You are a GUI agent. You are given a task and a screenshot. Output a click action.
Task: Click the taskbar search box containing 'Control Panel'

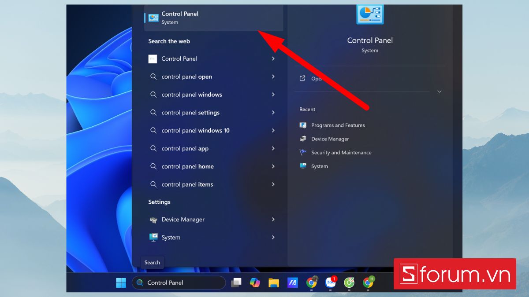(x=179, y=283)
